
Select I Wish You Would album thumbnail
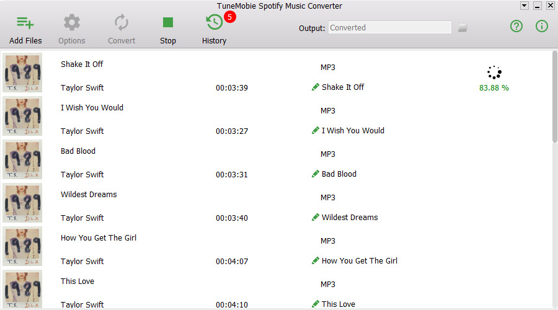pyautogui.click(x=22, y=116)
